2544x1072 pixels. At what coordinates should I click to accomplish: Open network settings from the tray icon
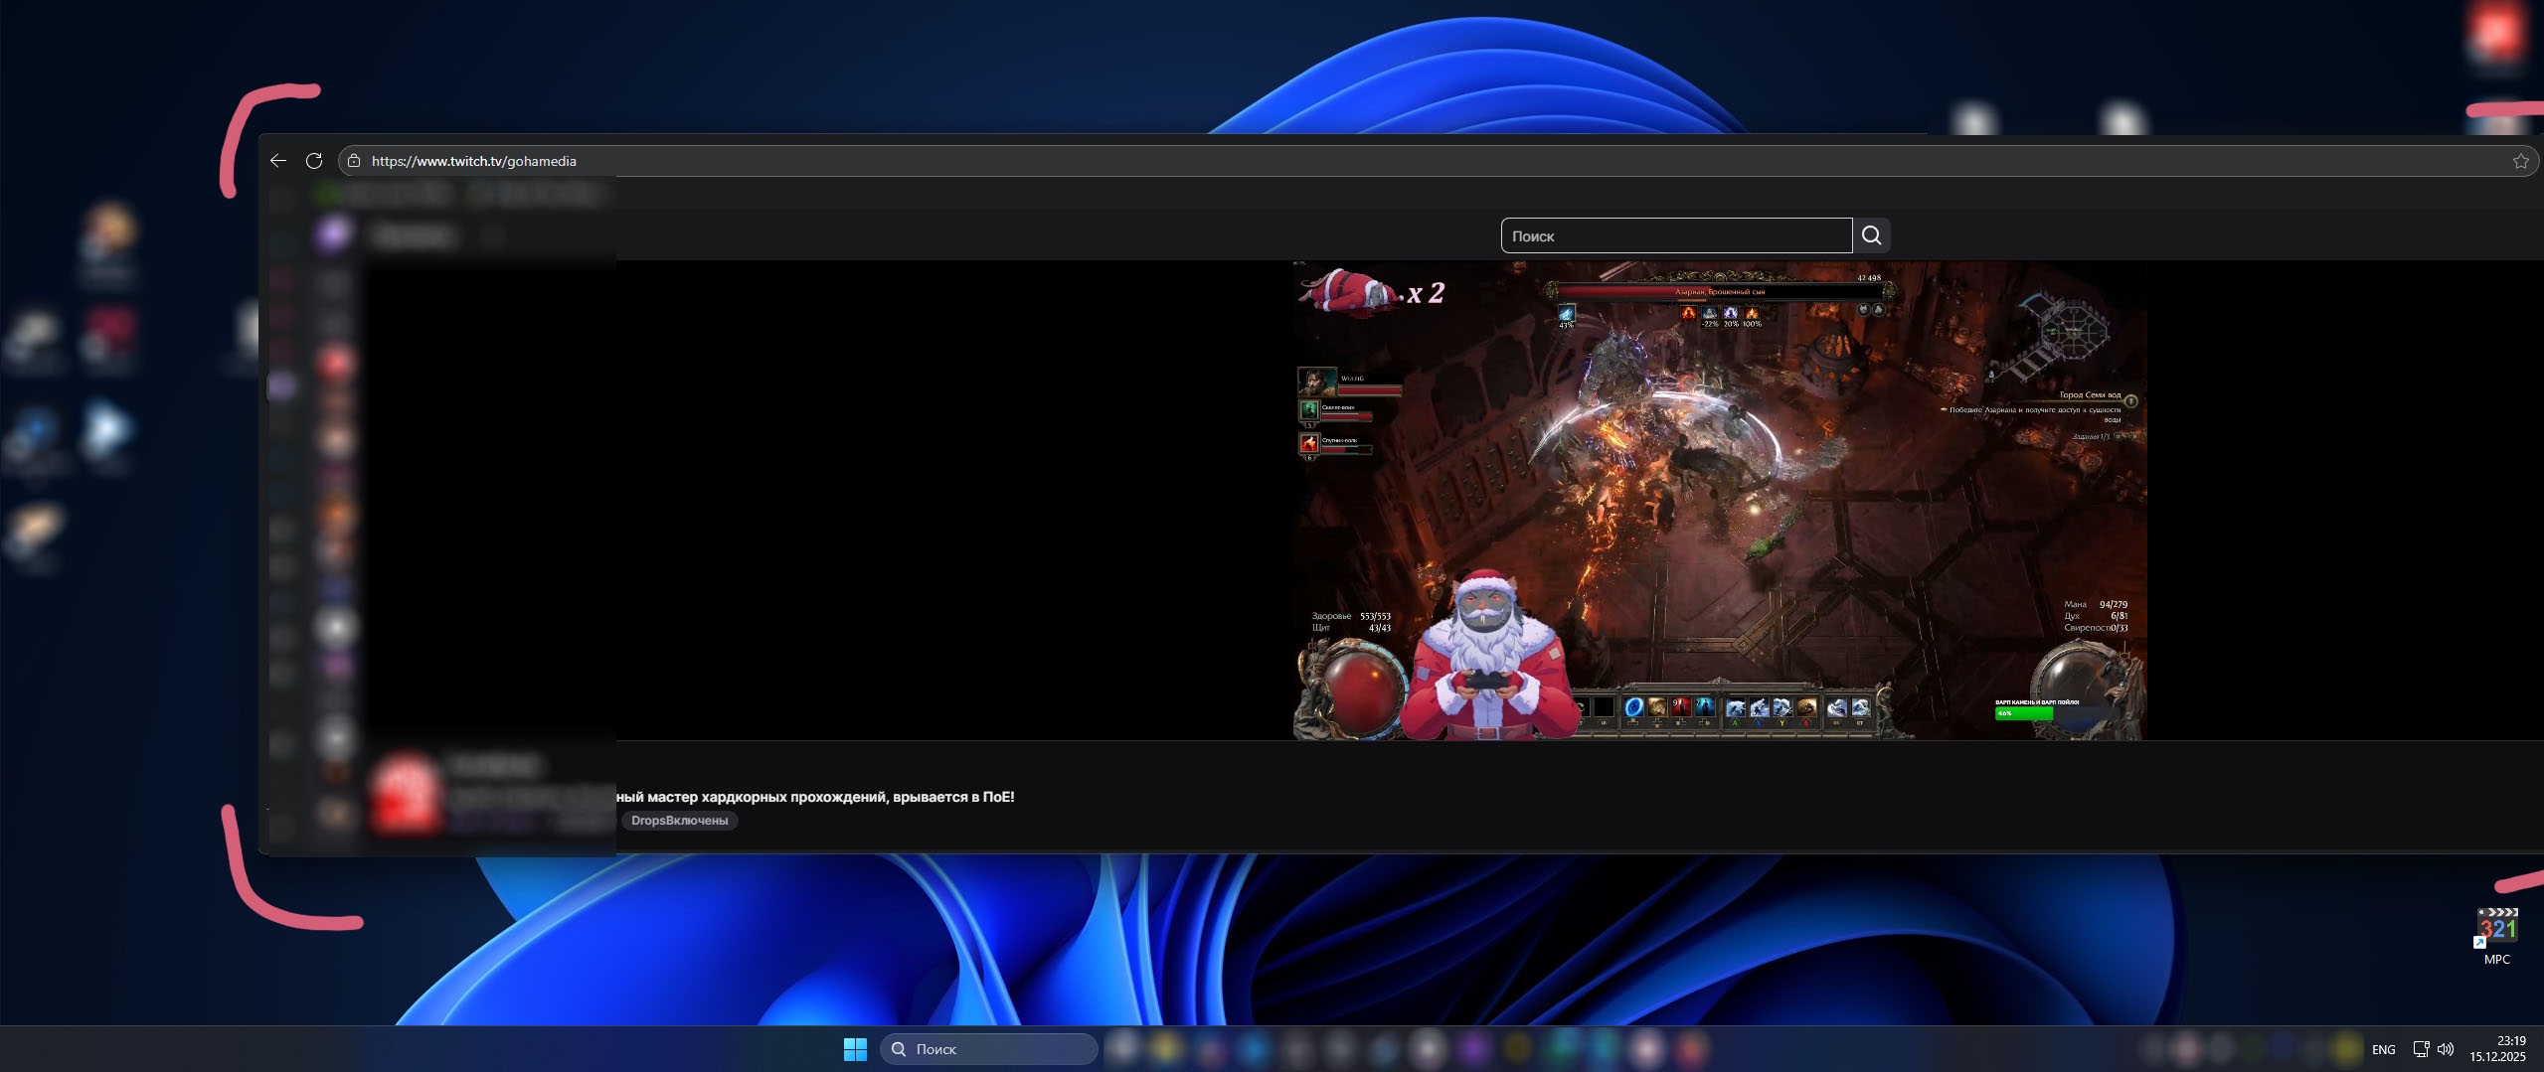coord(2422,1049)
